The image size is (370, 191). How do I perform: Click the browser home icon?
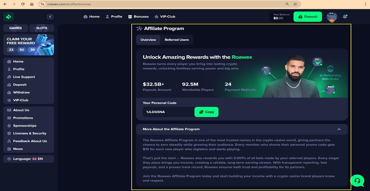32,4
